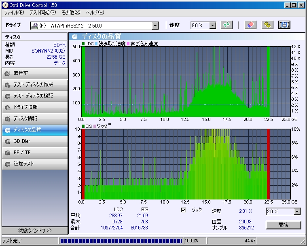Click 状態ウィンドウ >> status window button
The image size is (307, 246).
(x=34, y=231)
